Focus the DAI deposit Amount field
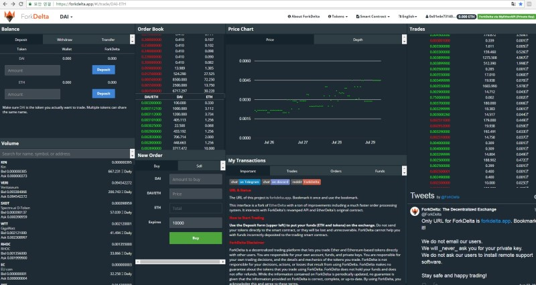This screenshot has width=536, height=285. click(x=32, y=70)
